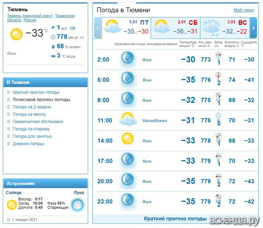The image size is (263, 228).
Task: Open Геомагнитная обстановка link
Action: 38,121
